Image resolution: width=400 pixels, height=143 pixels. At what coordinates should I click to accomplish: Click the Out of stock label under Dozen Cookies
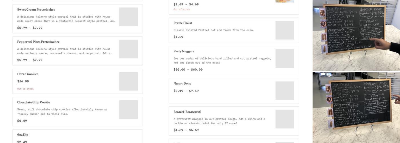tap(25, 89)
